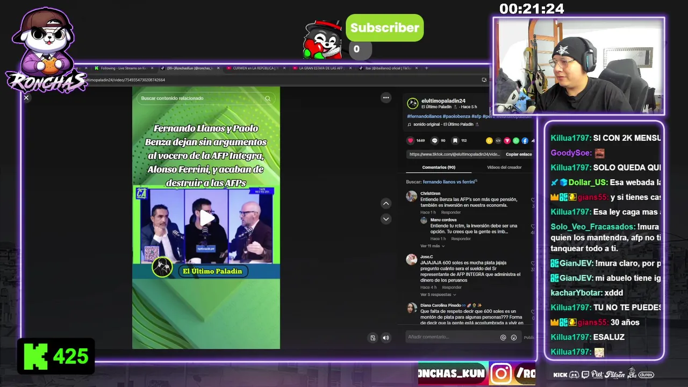Image resolution: width=688 pixels, height=387 pixels.
Task: Expand Ver 11 más replies
Action: point(433,246)
